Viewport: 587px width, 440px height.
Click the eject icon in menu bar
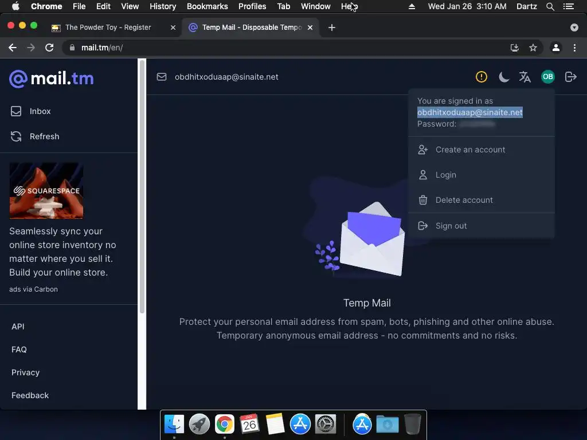point(412,6)
